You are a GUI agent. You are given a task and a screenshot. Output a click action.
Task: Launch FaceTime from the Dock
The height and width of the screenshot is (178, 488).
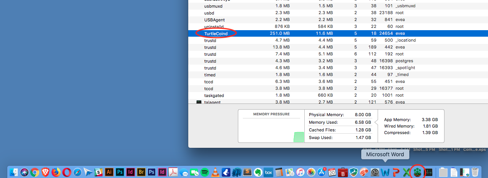(194, 172)
